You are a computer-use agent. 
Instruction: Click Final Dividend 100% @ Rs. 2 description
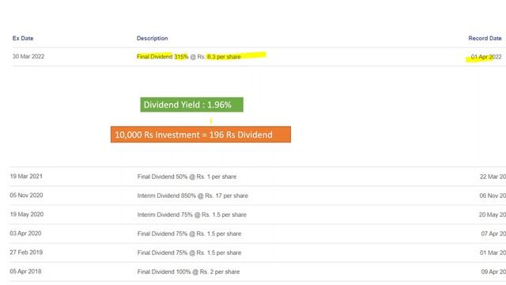[x=188, y=272]
